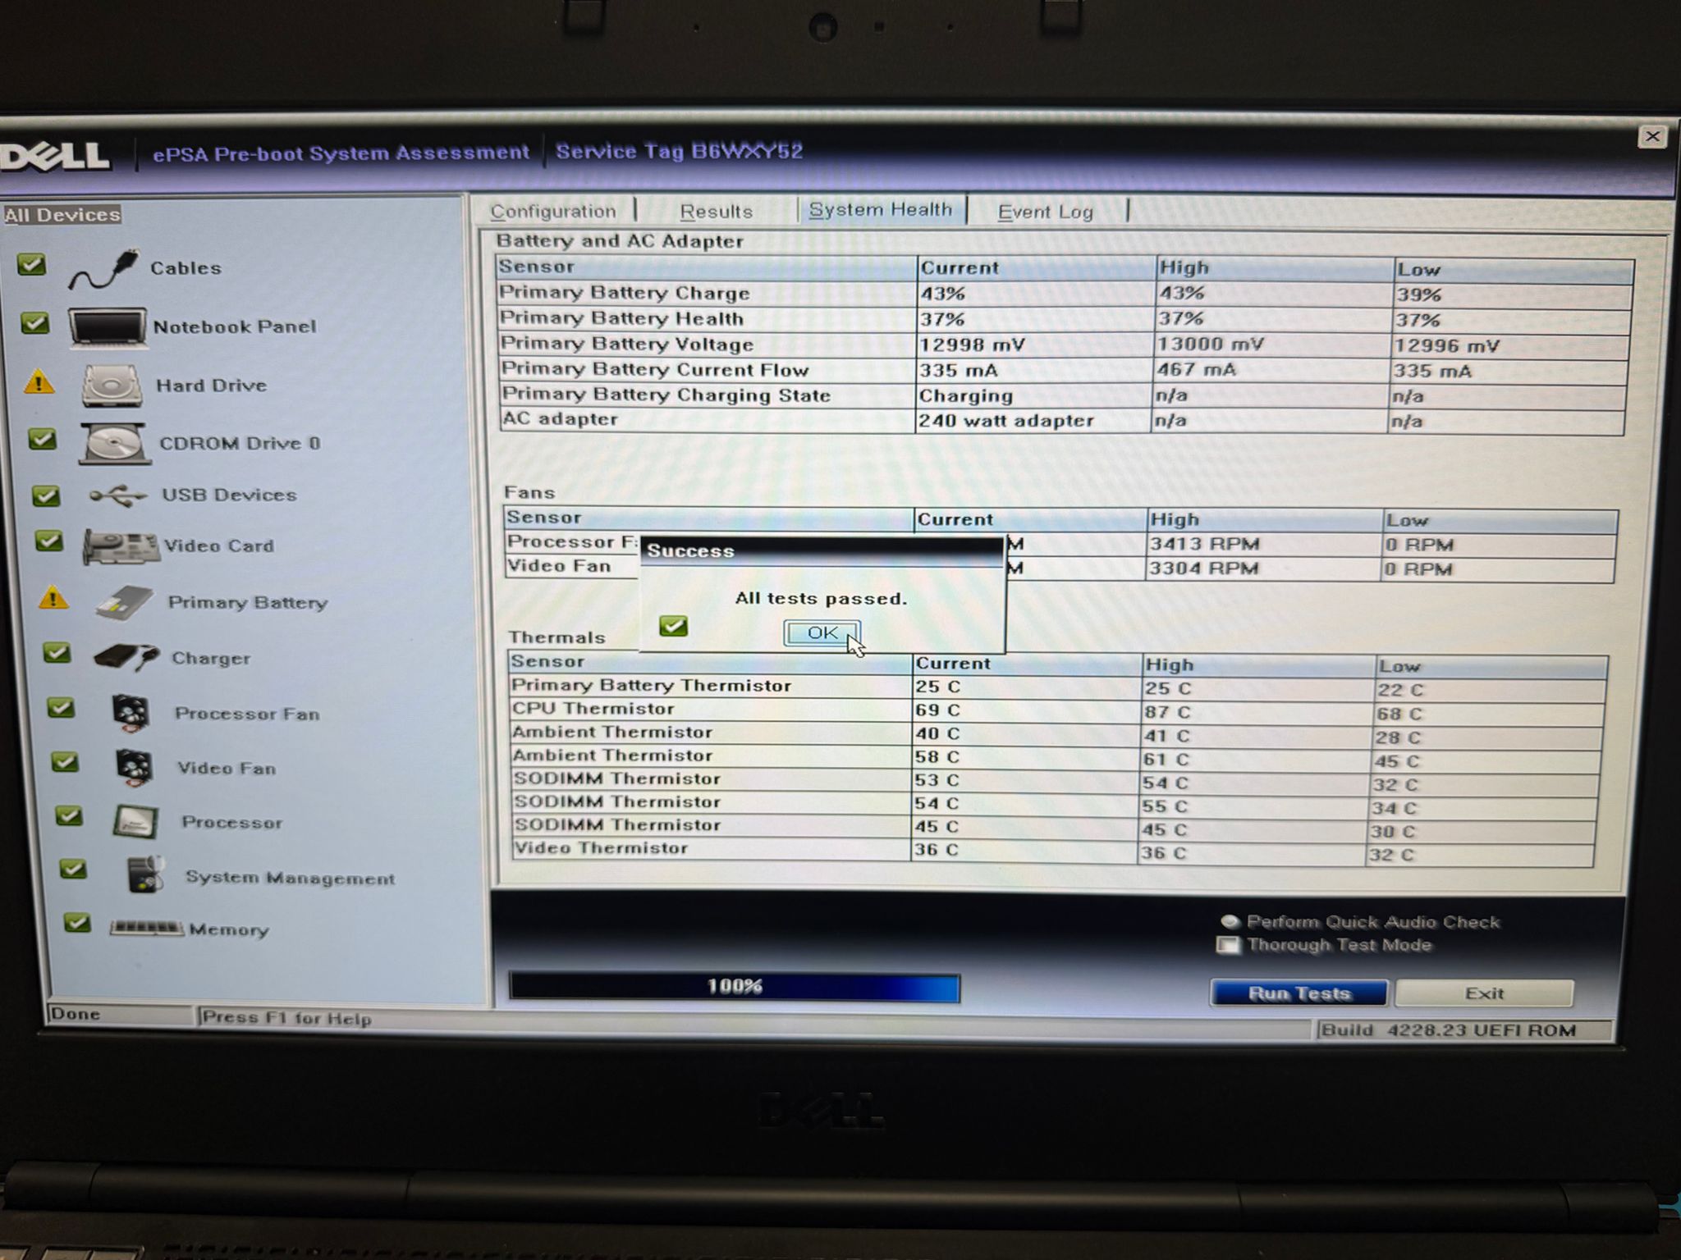The image size is (1681, 1260).
Task: Select the CDROM Drive 0 icon
Action: pyautogui.click(x=115, y=444)
